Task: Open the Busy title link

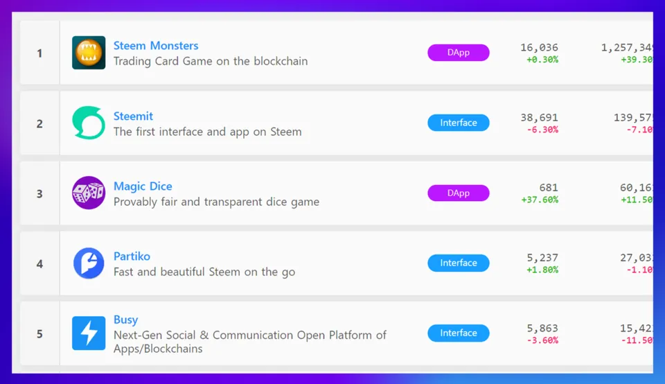Action: (125, 320)
